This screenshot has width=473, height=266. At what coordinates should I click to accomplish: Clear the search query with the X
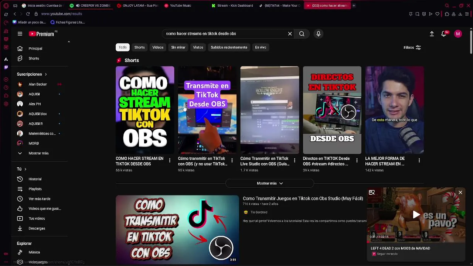(x=290, y=34)
